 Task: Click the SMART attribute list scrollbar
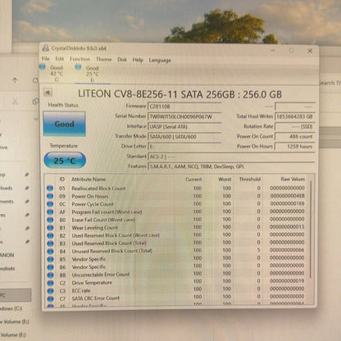(x=311, y=229)
